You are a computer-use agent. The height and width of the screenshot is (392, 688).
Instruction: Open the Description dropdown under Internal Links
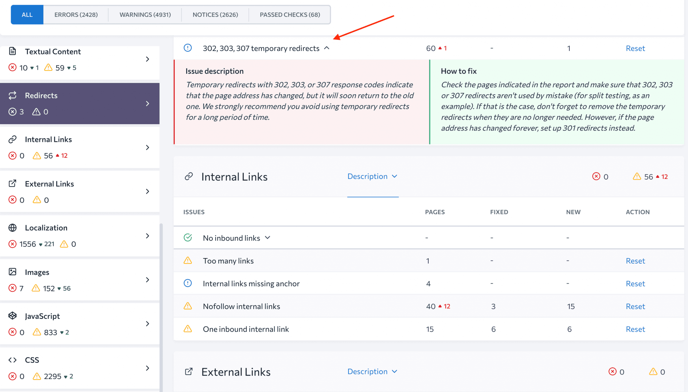tap(373, 176)
